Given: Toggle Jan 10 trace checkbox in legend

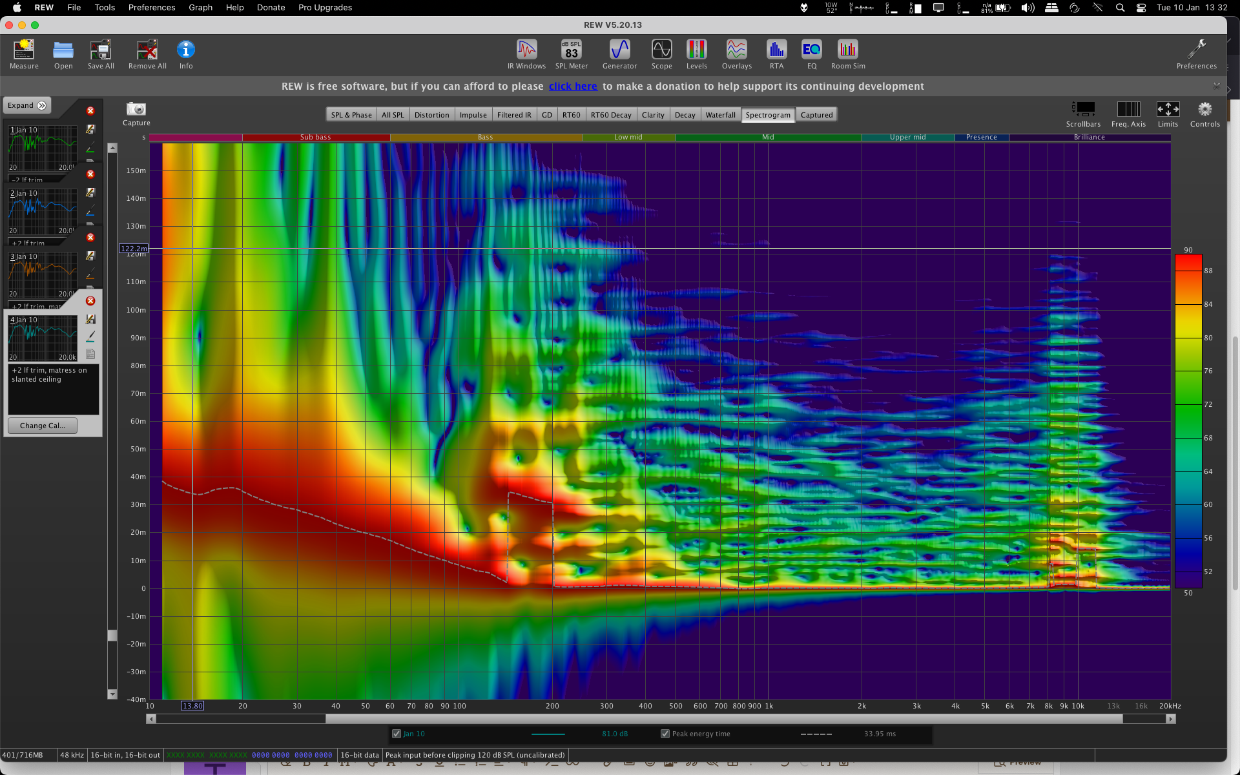Looking at the screenshot, I should tap(397, 734).
